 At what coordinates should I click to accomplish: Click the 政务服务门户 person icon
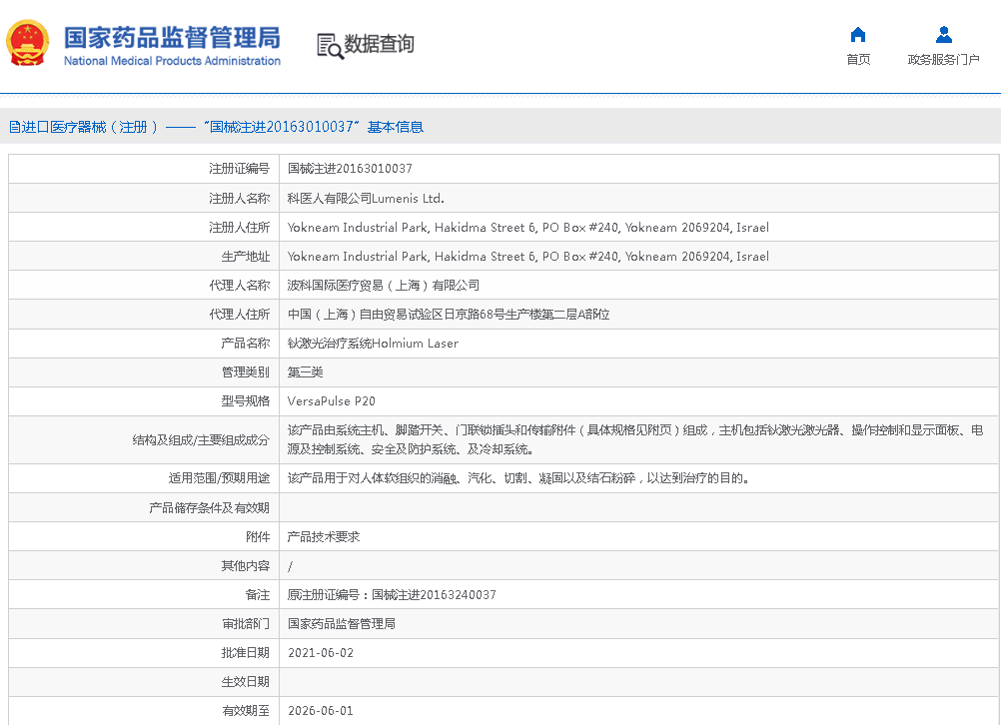(943, 35)
